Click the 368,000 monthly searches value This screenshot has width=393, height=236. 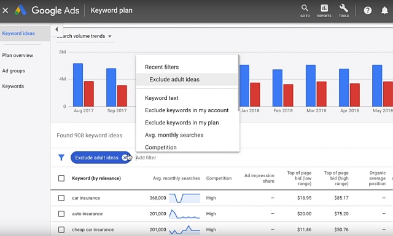pyautogui.click(x=158, y=198)
